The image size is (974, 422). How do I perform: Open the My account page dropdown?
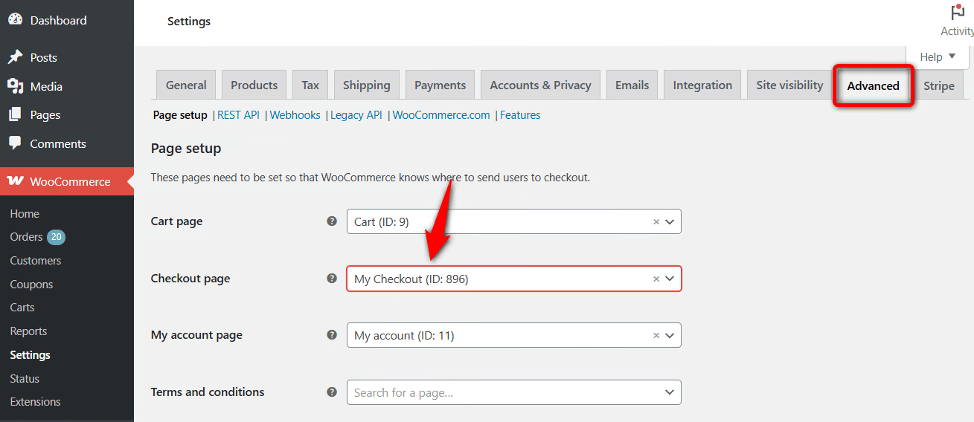click(x=670, y=335)
